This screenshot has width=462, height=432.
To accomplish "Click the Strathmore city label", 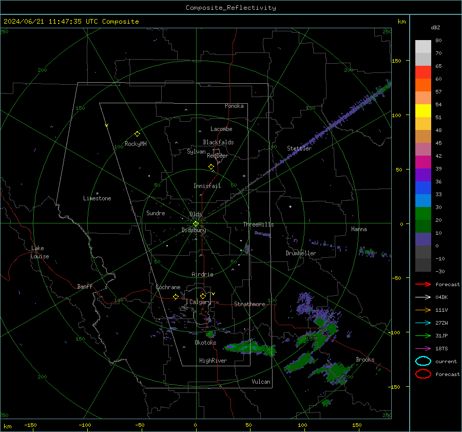I will pyautogui.click(x=249, y=304).
